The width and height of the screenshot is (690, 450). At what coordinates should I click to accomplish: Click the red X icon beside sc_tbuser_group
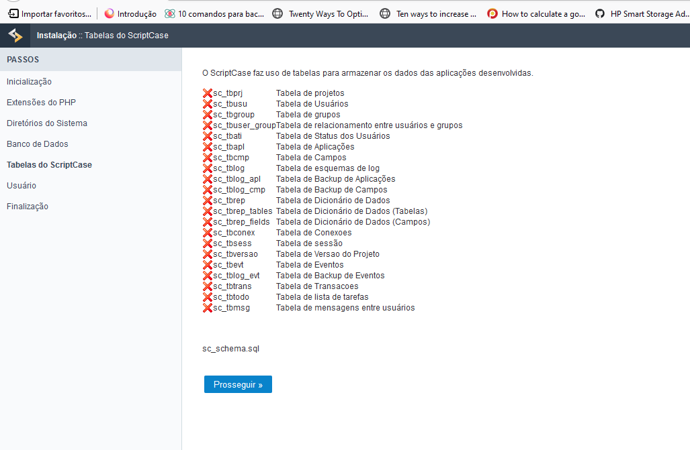[x=207, y=125]
